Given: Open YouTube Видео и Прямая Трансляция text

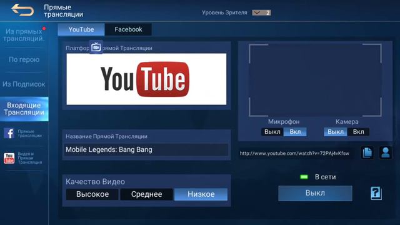Looking at the screenshot, I should click(x=30, y=158).
